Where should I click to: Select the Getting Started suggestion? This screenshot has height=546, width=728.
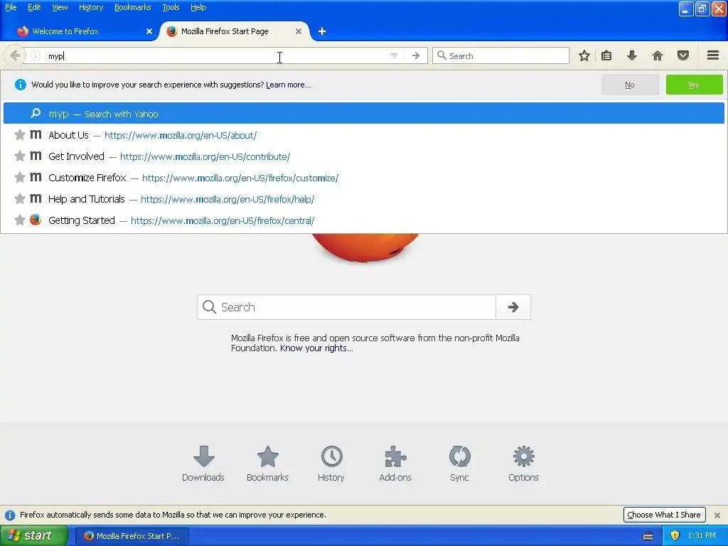(x=363, y=220)
